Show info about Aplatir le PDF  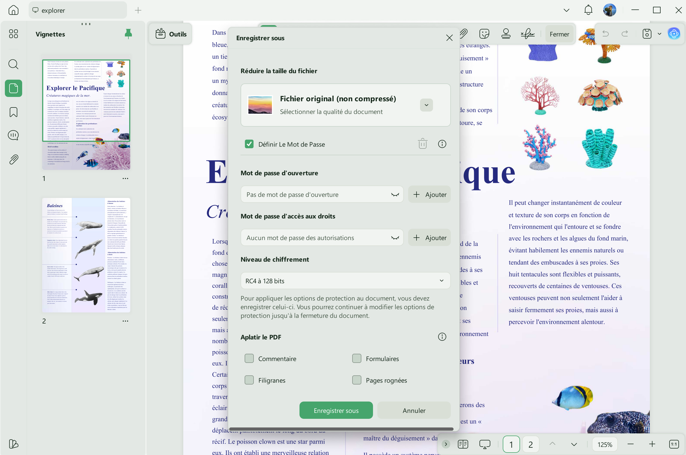point(442,337)
